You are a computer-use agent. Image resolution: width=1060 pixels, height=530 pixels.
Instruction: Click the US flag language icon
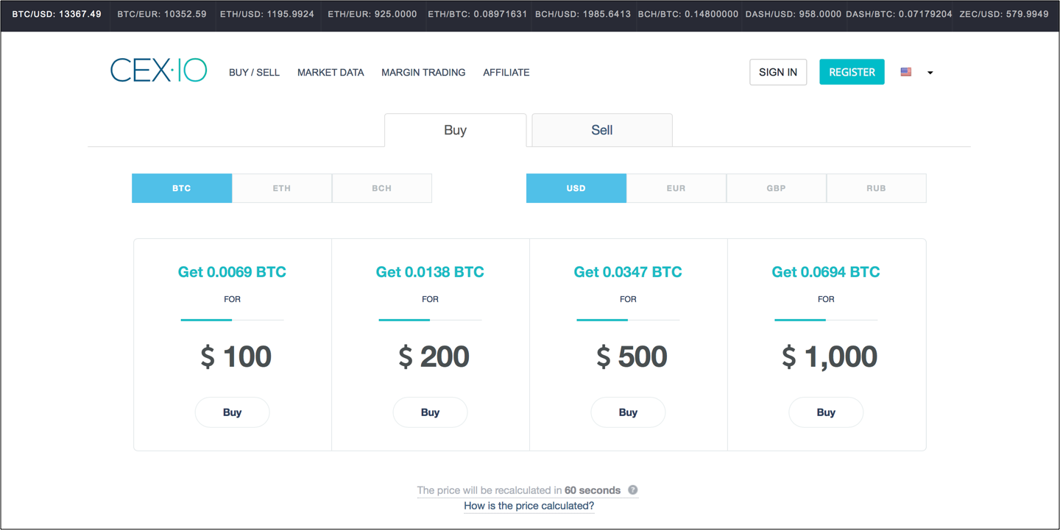(906, 72)
